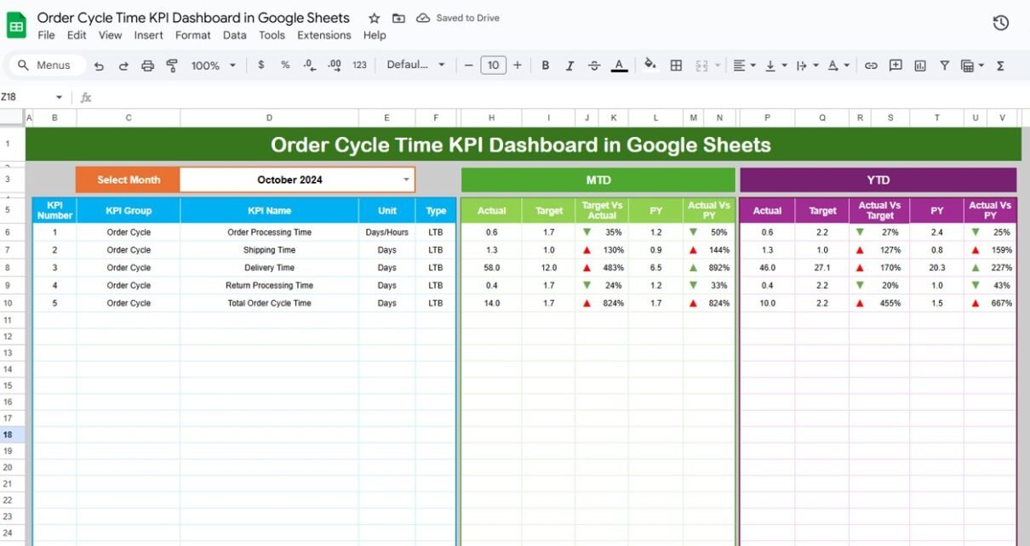Open the fill color picker
Viewport: 1030px width, 546px height.
click(650, 65)
